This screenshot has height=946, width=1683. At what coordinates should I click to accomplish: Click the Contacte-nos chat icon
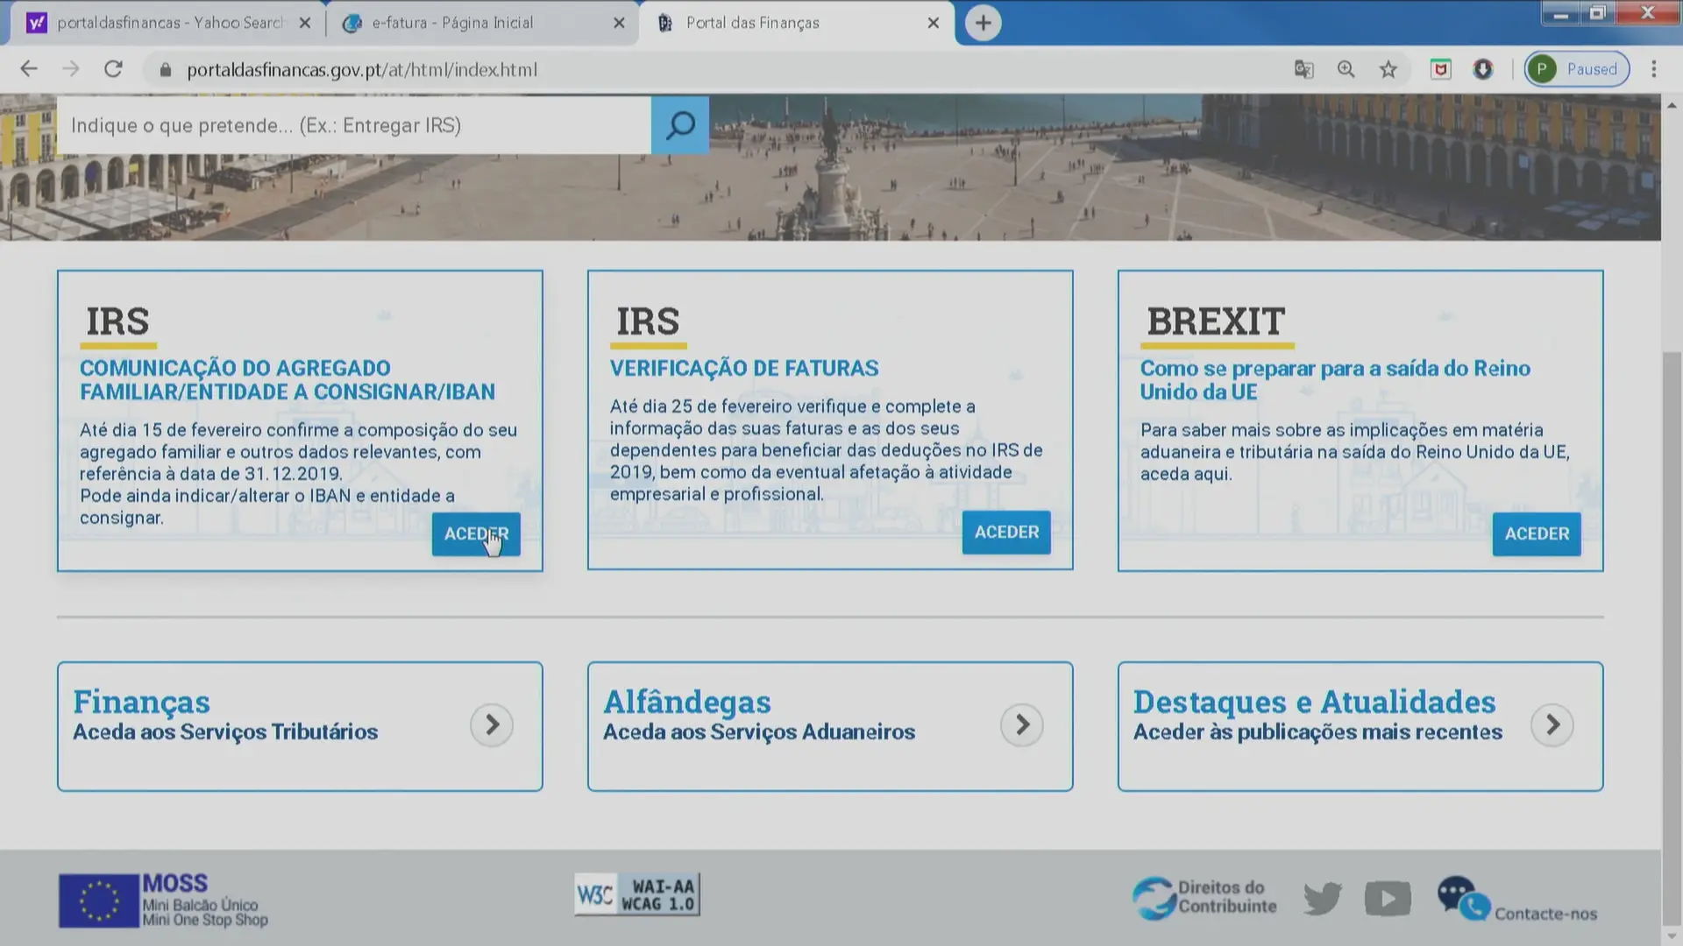1462,899
